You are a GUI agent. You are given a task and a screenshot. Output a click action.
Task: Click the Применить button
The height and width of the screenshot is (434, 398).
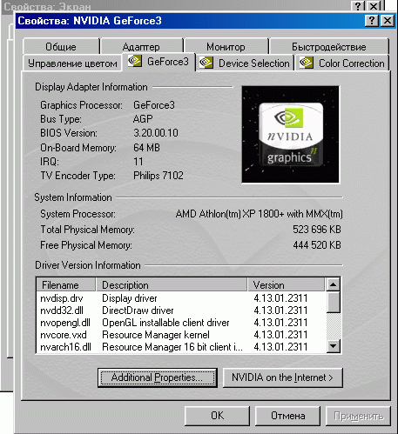(x=358, y=416)
